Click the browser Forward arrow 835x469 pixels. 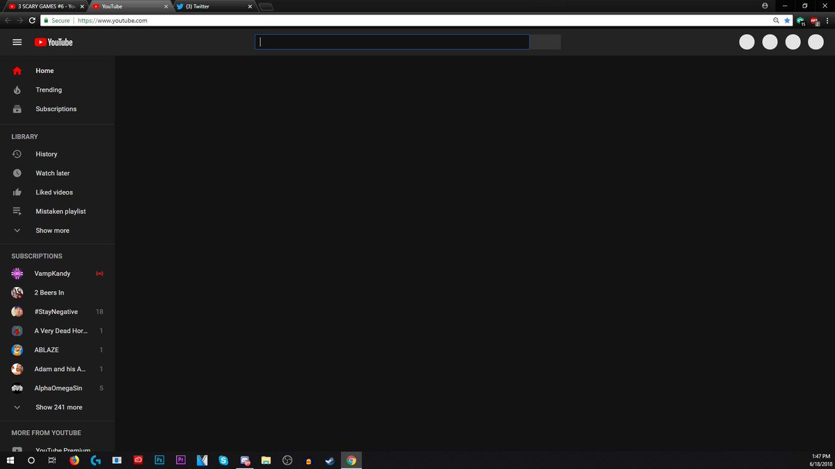pos(19,21)
